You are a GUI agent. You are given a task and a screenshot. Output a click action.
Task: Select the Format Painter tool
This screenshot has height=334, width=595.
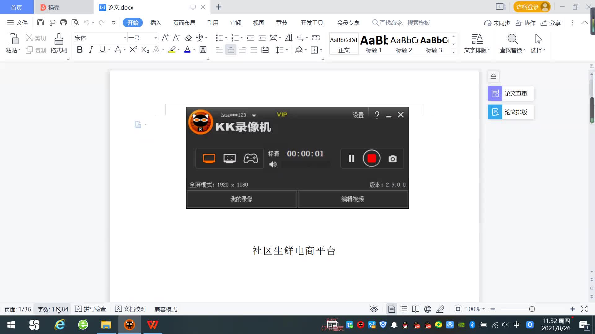pyautogui.click(x=59, y=43)
